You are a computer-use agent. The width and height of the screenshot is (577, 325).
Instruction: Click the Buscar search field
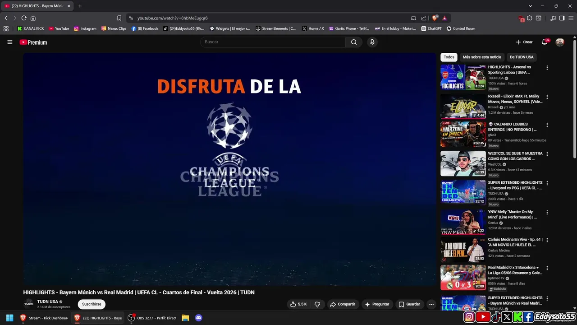pyautogui.click(x=273, y=42)
